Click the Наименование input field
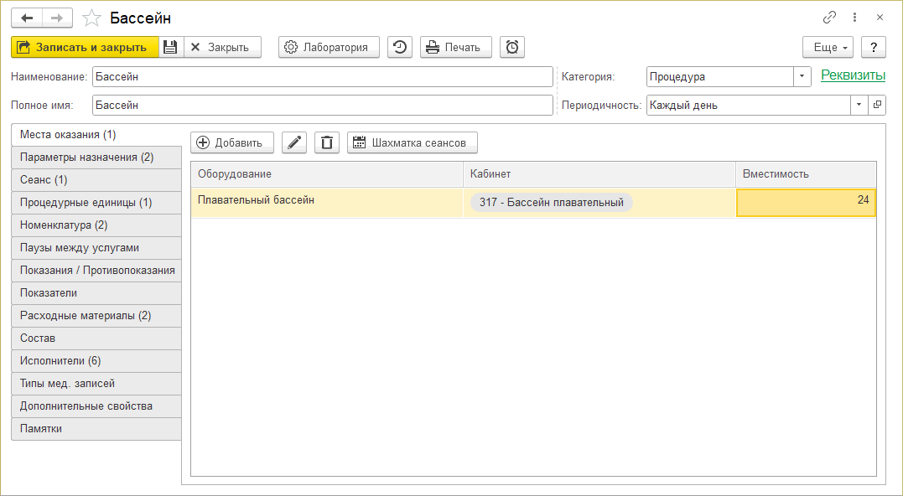The image size is (903, 496). [323, 76]
